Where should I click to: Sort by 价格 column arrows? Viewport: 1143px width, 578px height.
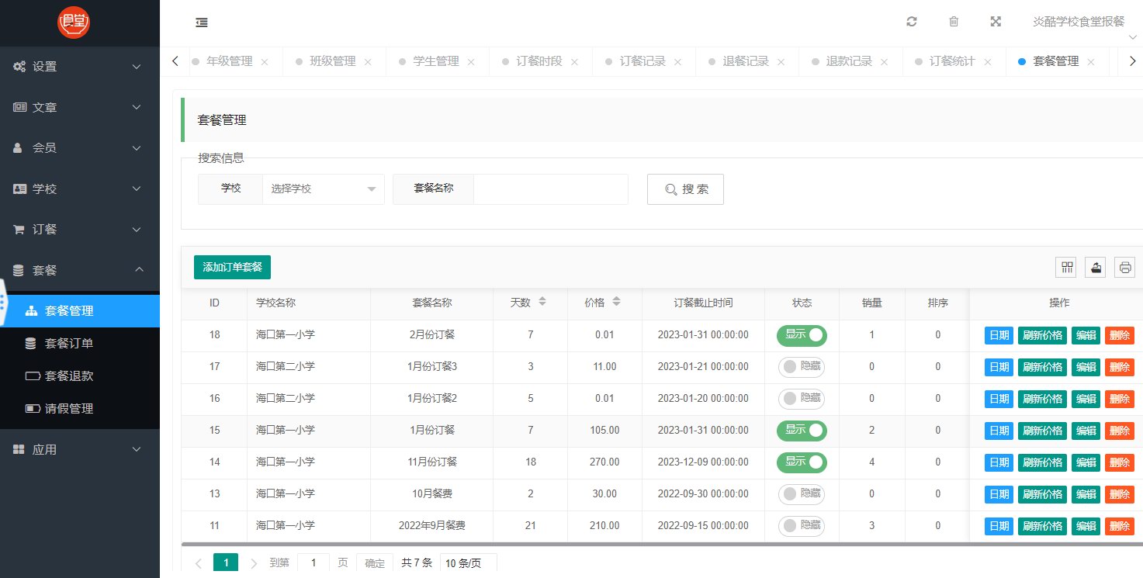[x=616, y=302]
